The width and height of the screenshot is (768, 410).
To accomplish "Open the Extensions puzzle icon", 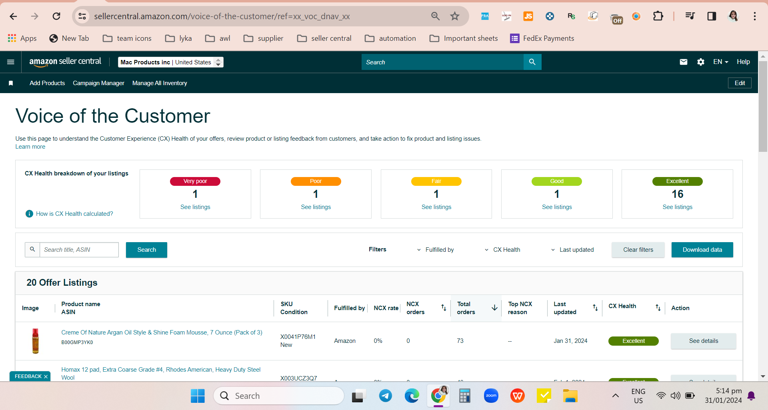I will (x=658, y=16).
